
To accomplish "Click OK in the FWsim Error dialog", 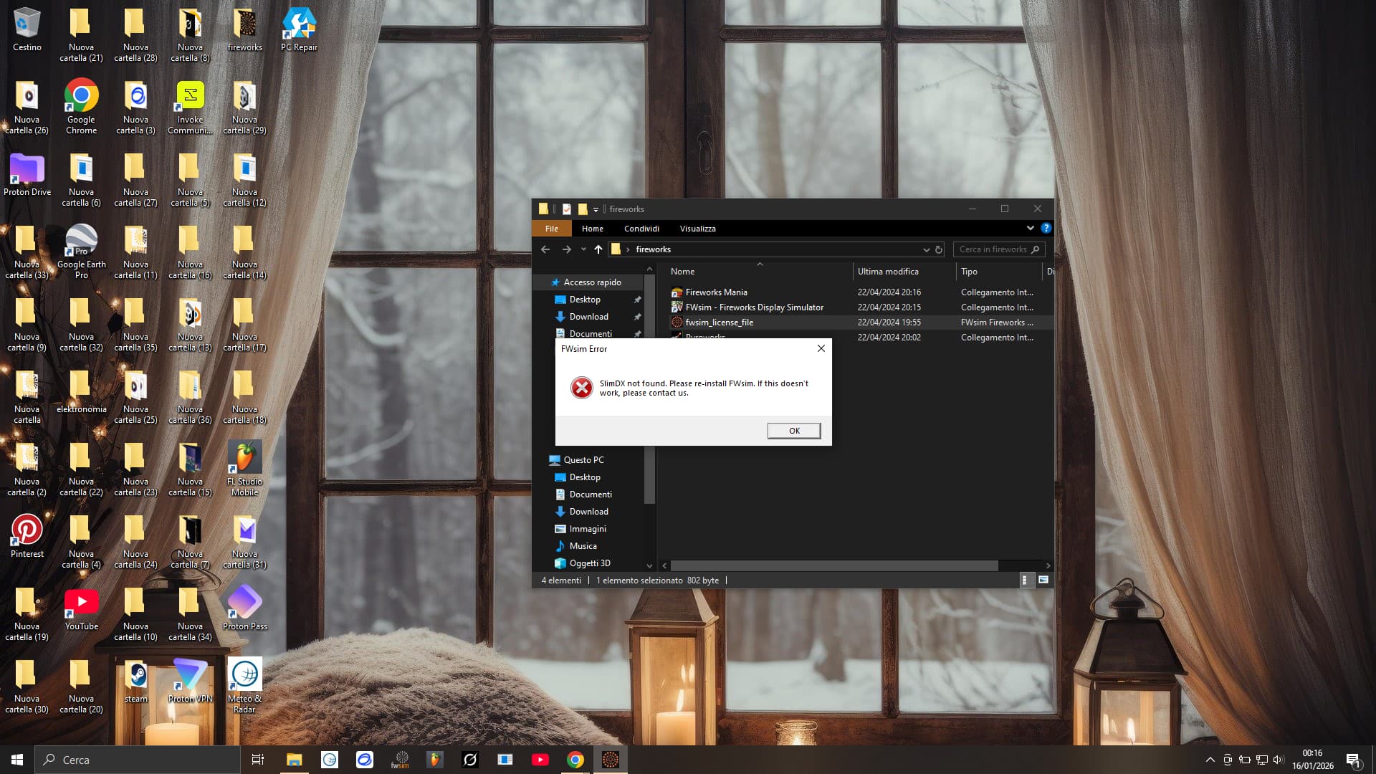I will (x=793, y=431).
